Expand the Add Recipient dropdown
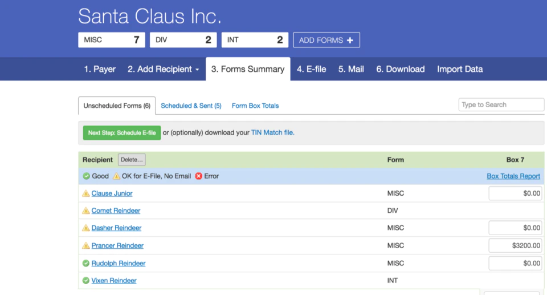The image size is (547, 295). click(x=164, y=69)
